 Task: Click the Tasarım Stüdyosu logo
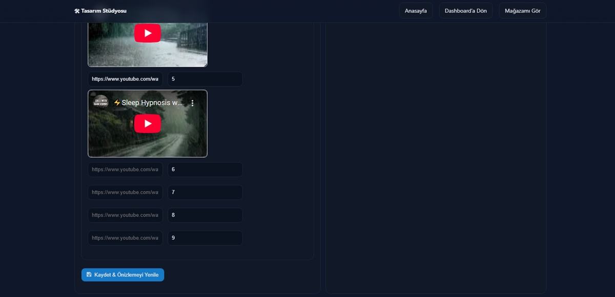100,11
